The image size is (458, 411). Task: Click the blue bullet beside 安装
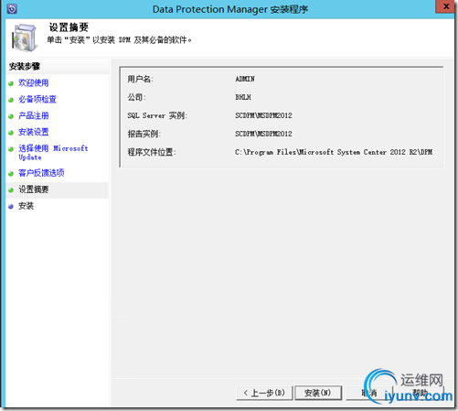11,207
